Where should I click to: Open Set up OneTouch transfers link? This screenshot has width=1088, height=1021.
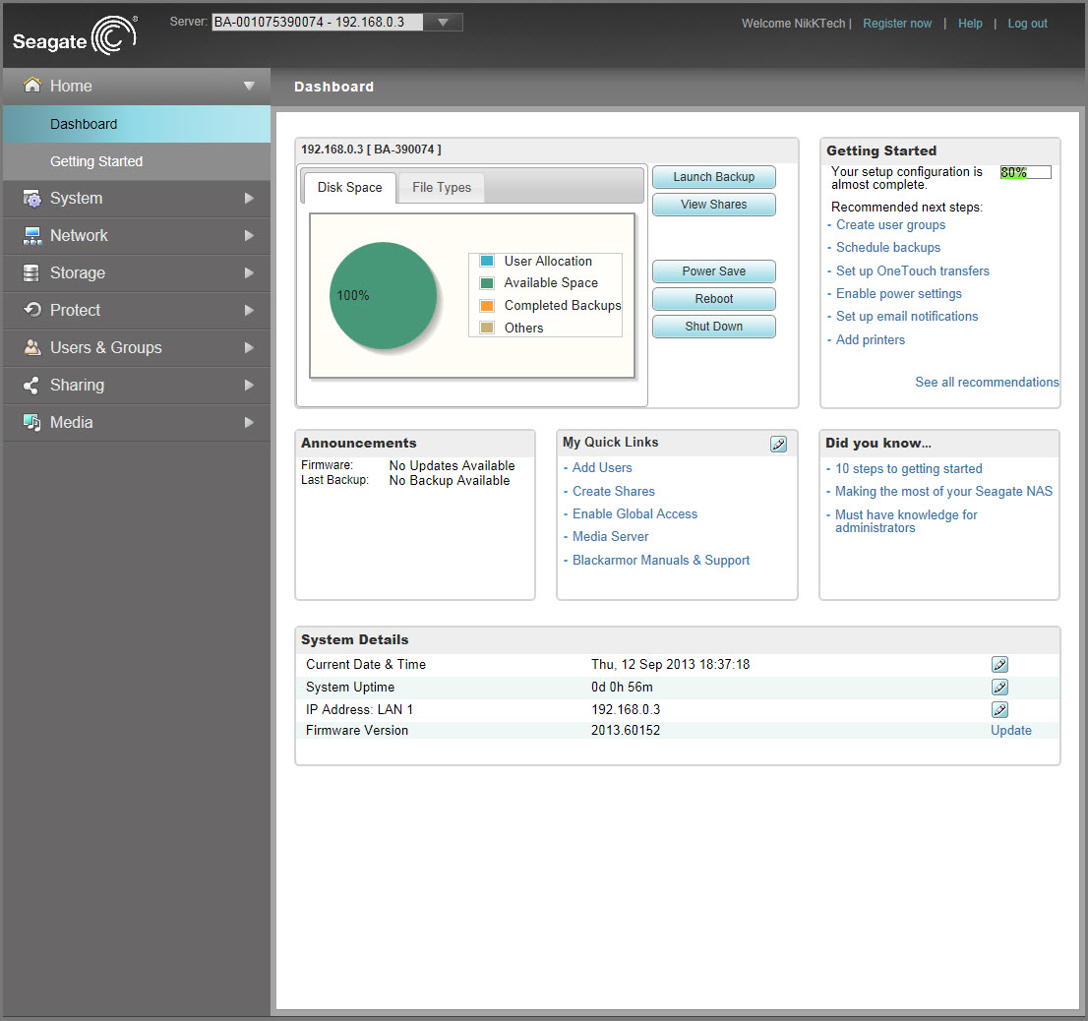913,271
